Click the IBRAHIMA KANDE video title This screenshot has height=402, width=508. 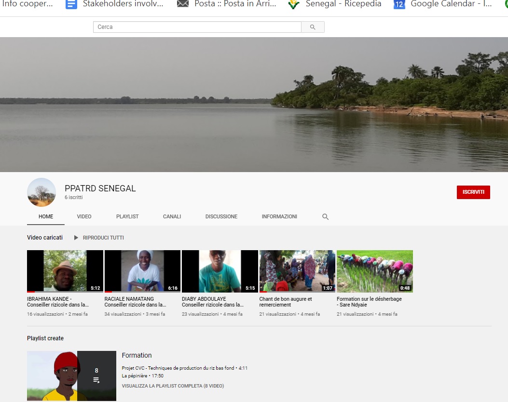pos(58,302)
